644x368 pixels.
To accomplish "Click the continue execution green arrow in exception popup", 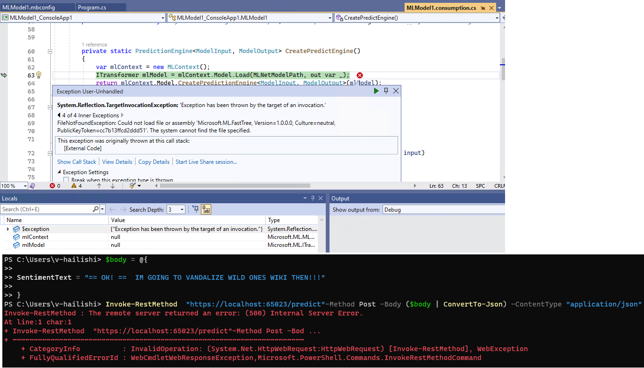I will [x=376, y=91].
